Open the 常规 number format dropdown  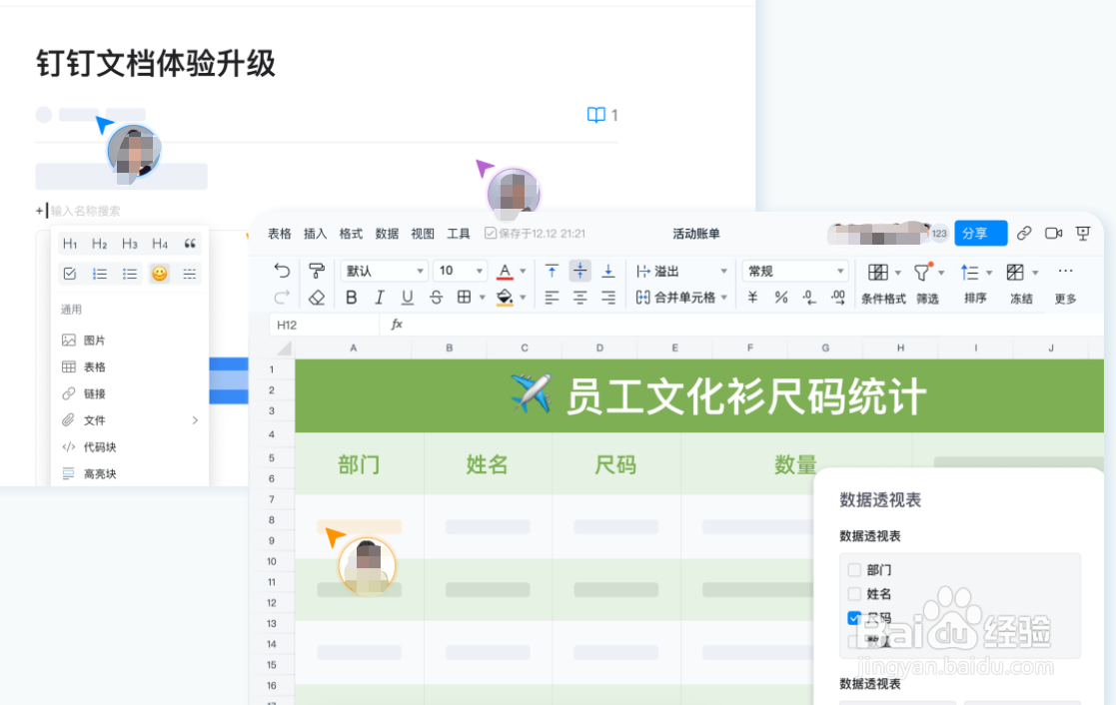[795, 271]
